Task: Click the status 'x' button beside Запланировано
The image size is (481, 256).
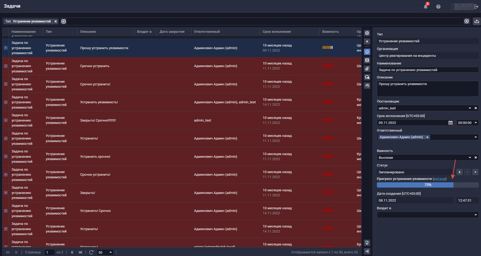Action: (x=459, y=172)
